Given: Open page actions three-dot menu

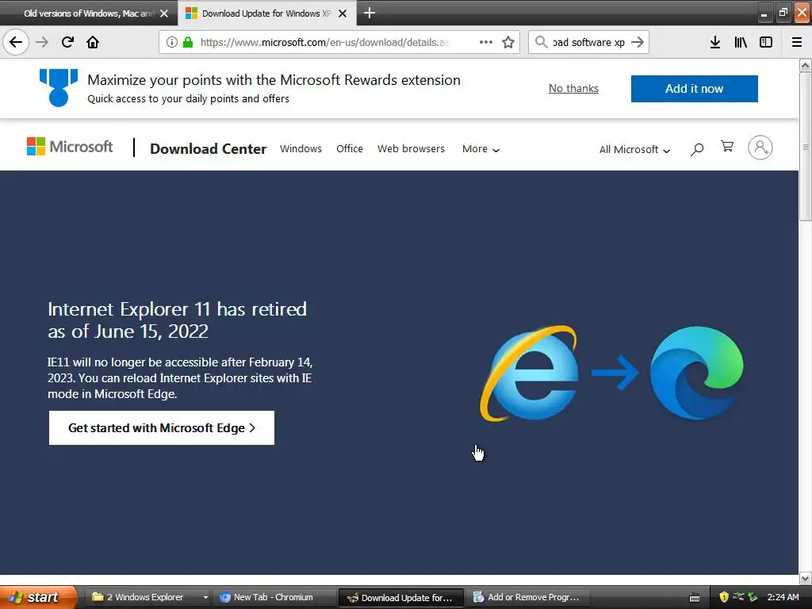Looking at the screenshot, I should (x=486, y=42).
